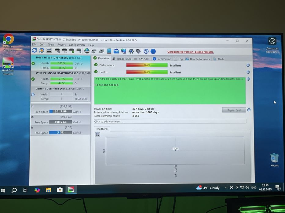Click the HGST Temp 28 °C bar
The image size is (285, 213).
(x=62, y=68)
